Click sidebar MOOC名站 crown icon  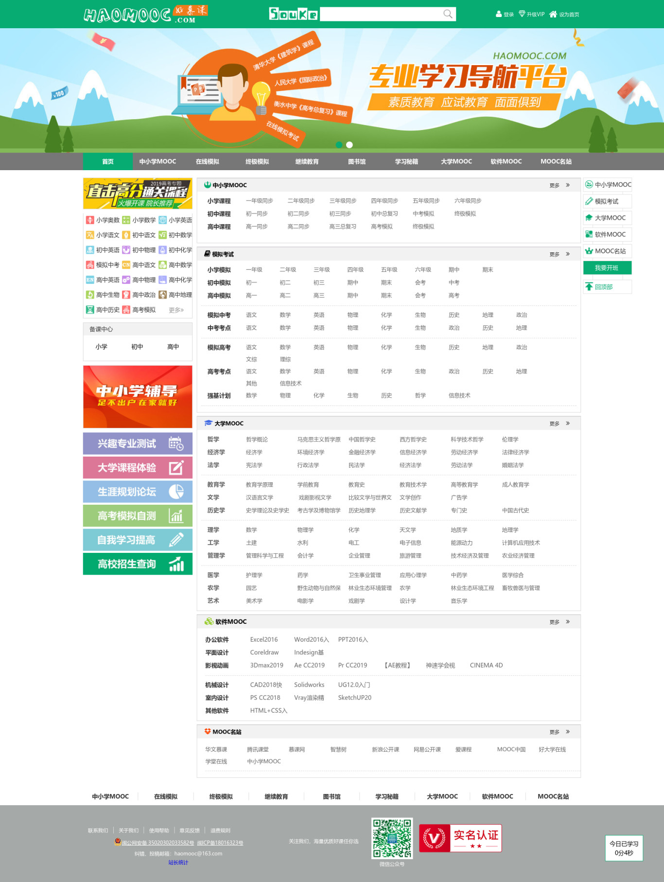589,251
